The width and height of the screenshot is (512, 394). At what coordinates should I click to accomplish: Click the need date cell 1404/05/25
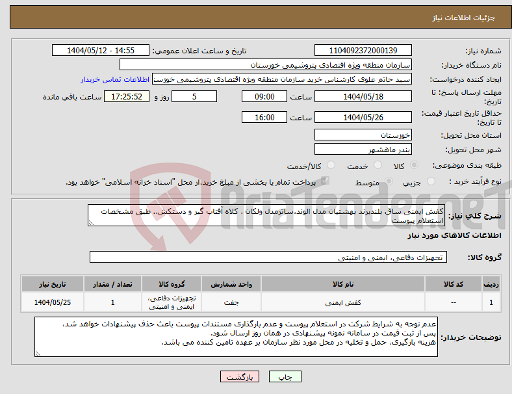pos(52,302)
